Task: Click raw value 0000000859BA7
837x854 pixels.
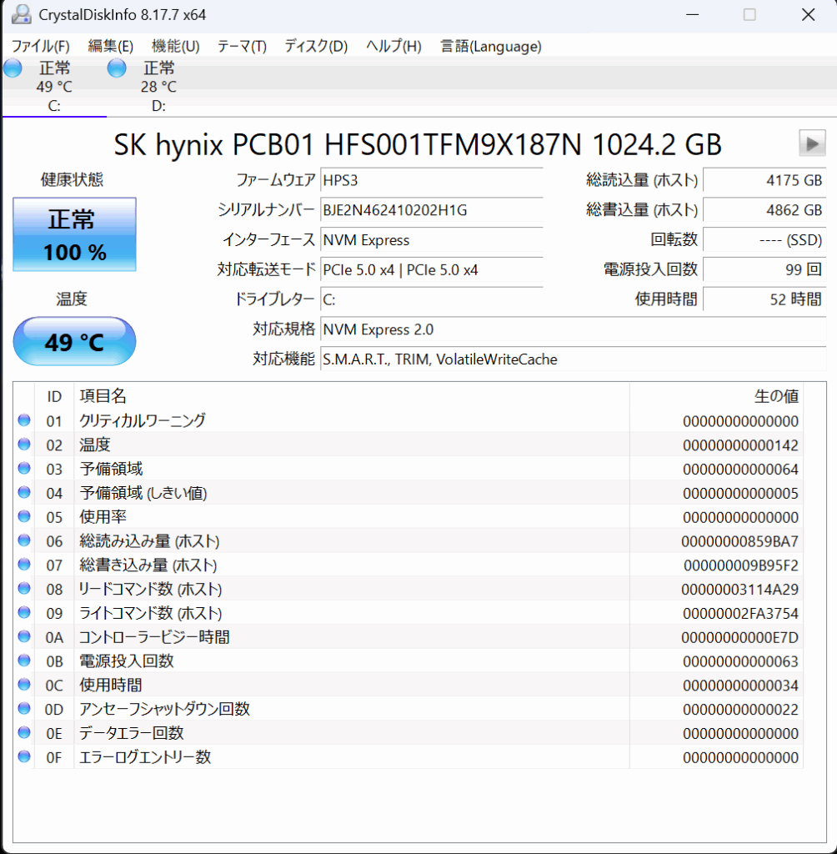Action: (740, 541)
